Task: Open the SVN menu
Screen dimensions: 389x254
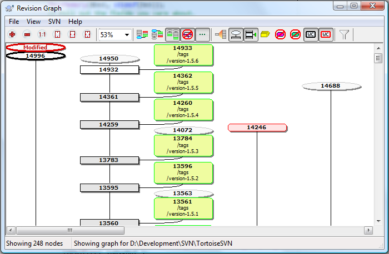Action: 54,22
